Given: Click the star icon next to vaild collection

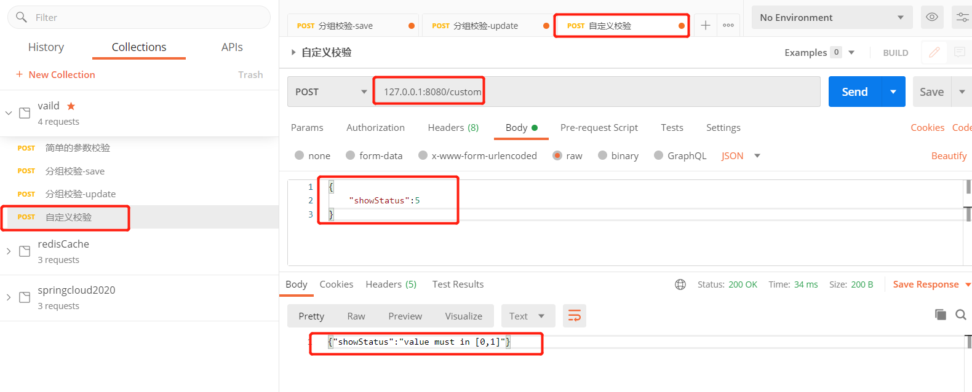Looking at the screenshot, I should [71, 106].
